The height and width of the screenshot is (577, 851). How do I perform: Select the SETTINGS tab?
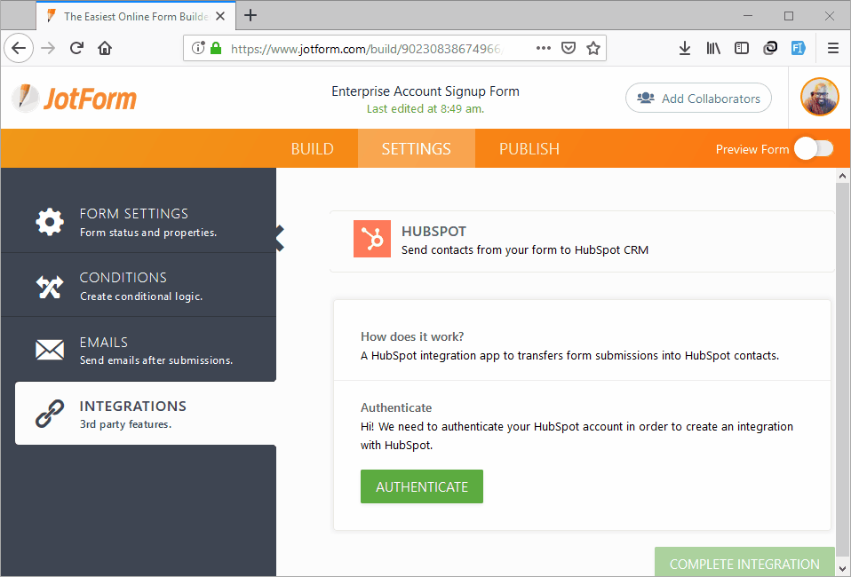(417, 148)
